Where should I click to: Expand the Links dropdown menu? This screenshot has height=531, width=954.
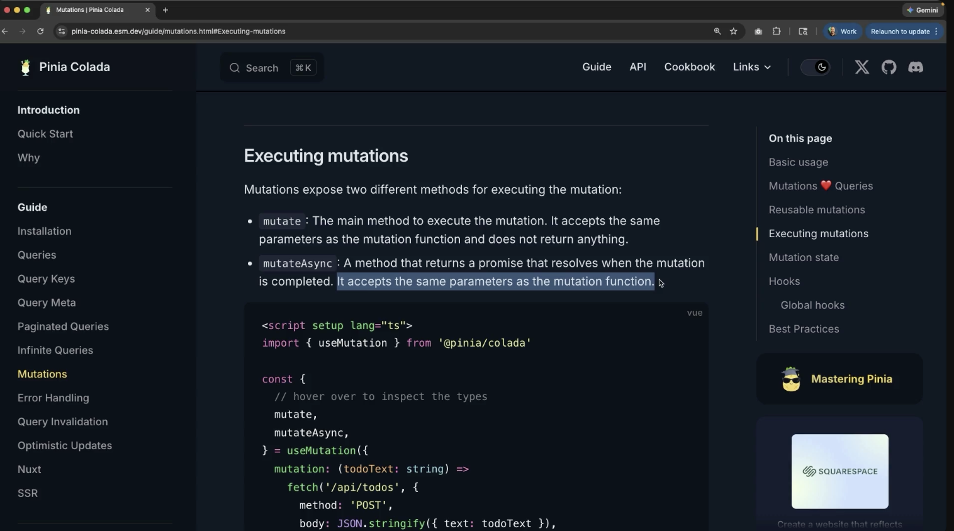click(752, 67)
